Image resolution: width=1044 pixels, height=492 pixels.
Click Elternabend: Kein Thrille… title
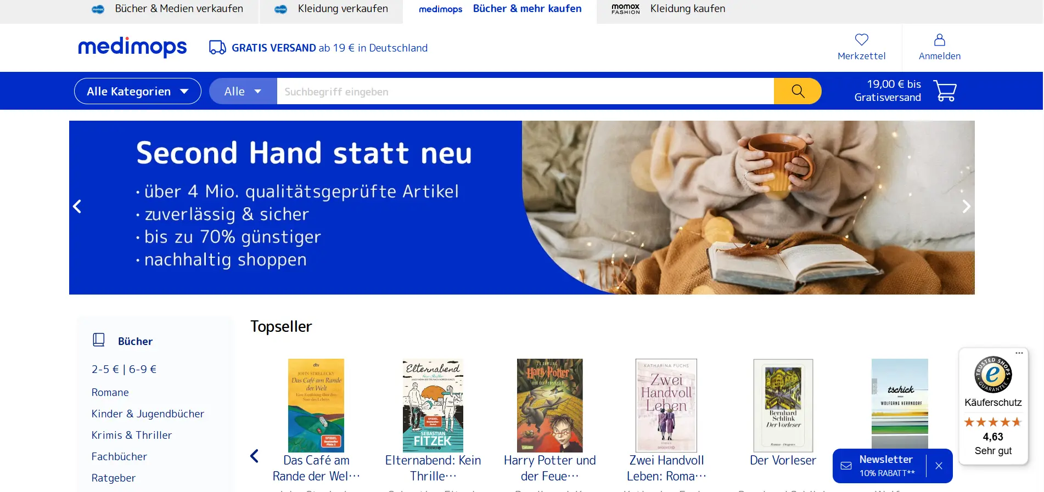click(x=433, y=468)
